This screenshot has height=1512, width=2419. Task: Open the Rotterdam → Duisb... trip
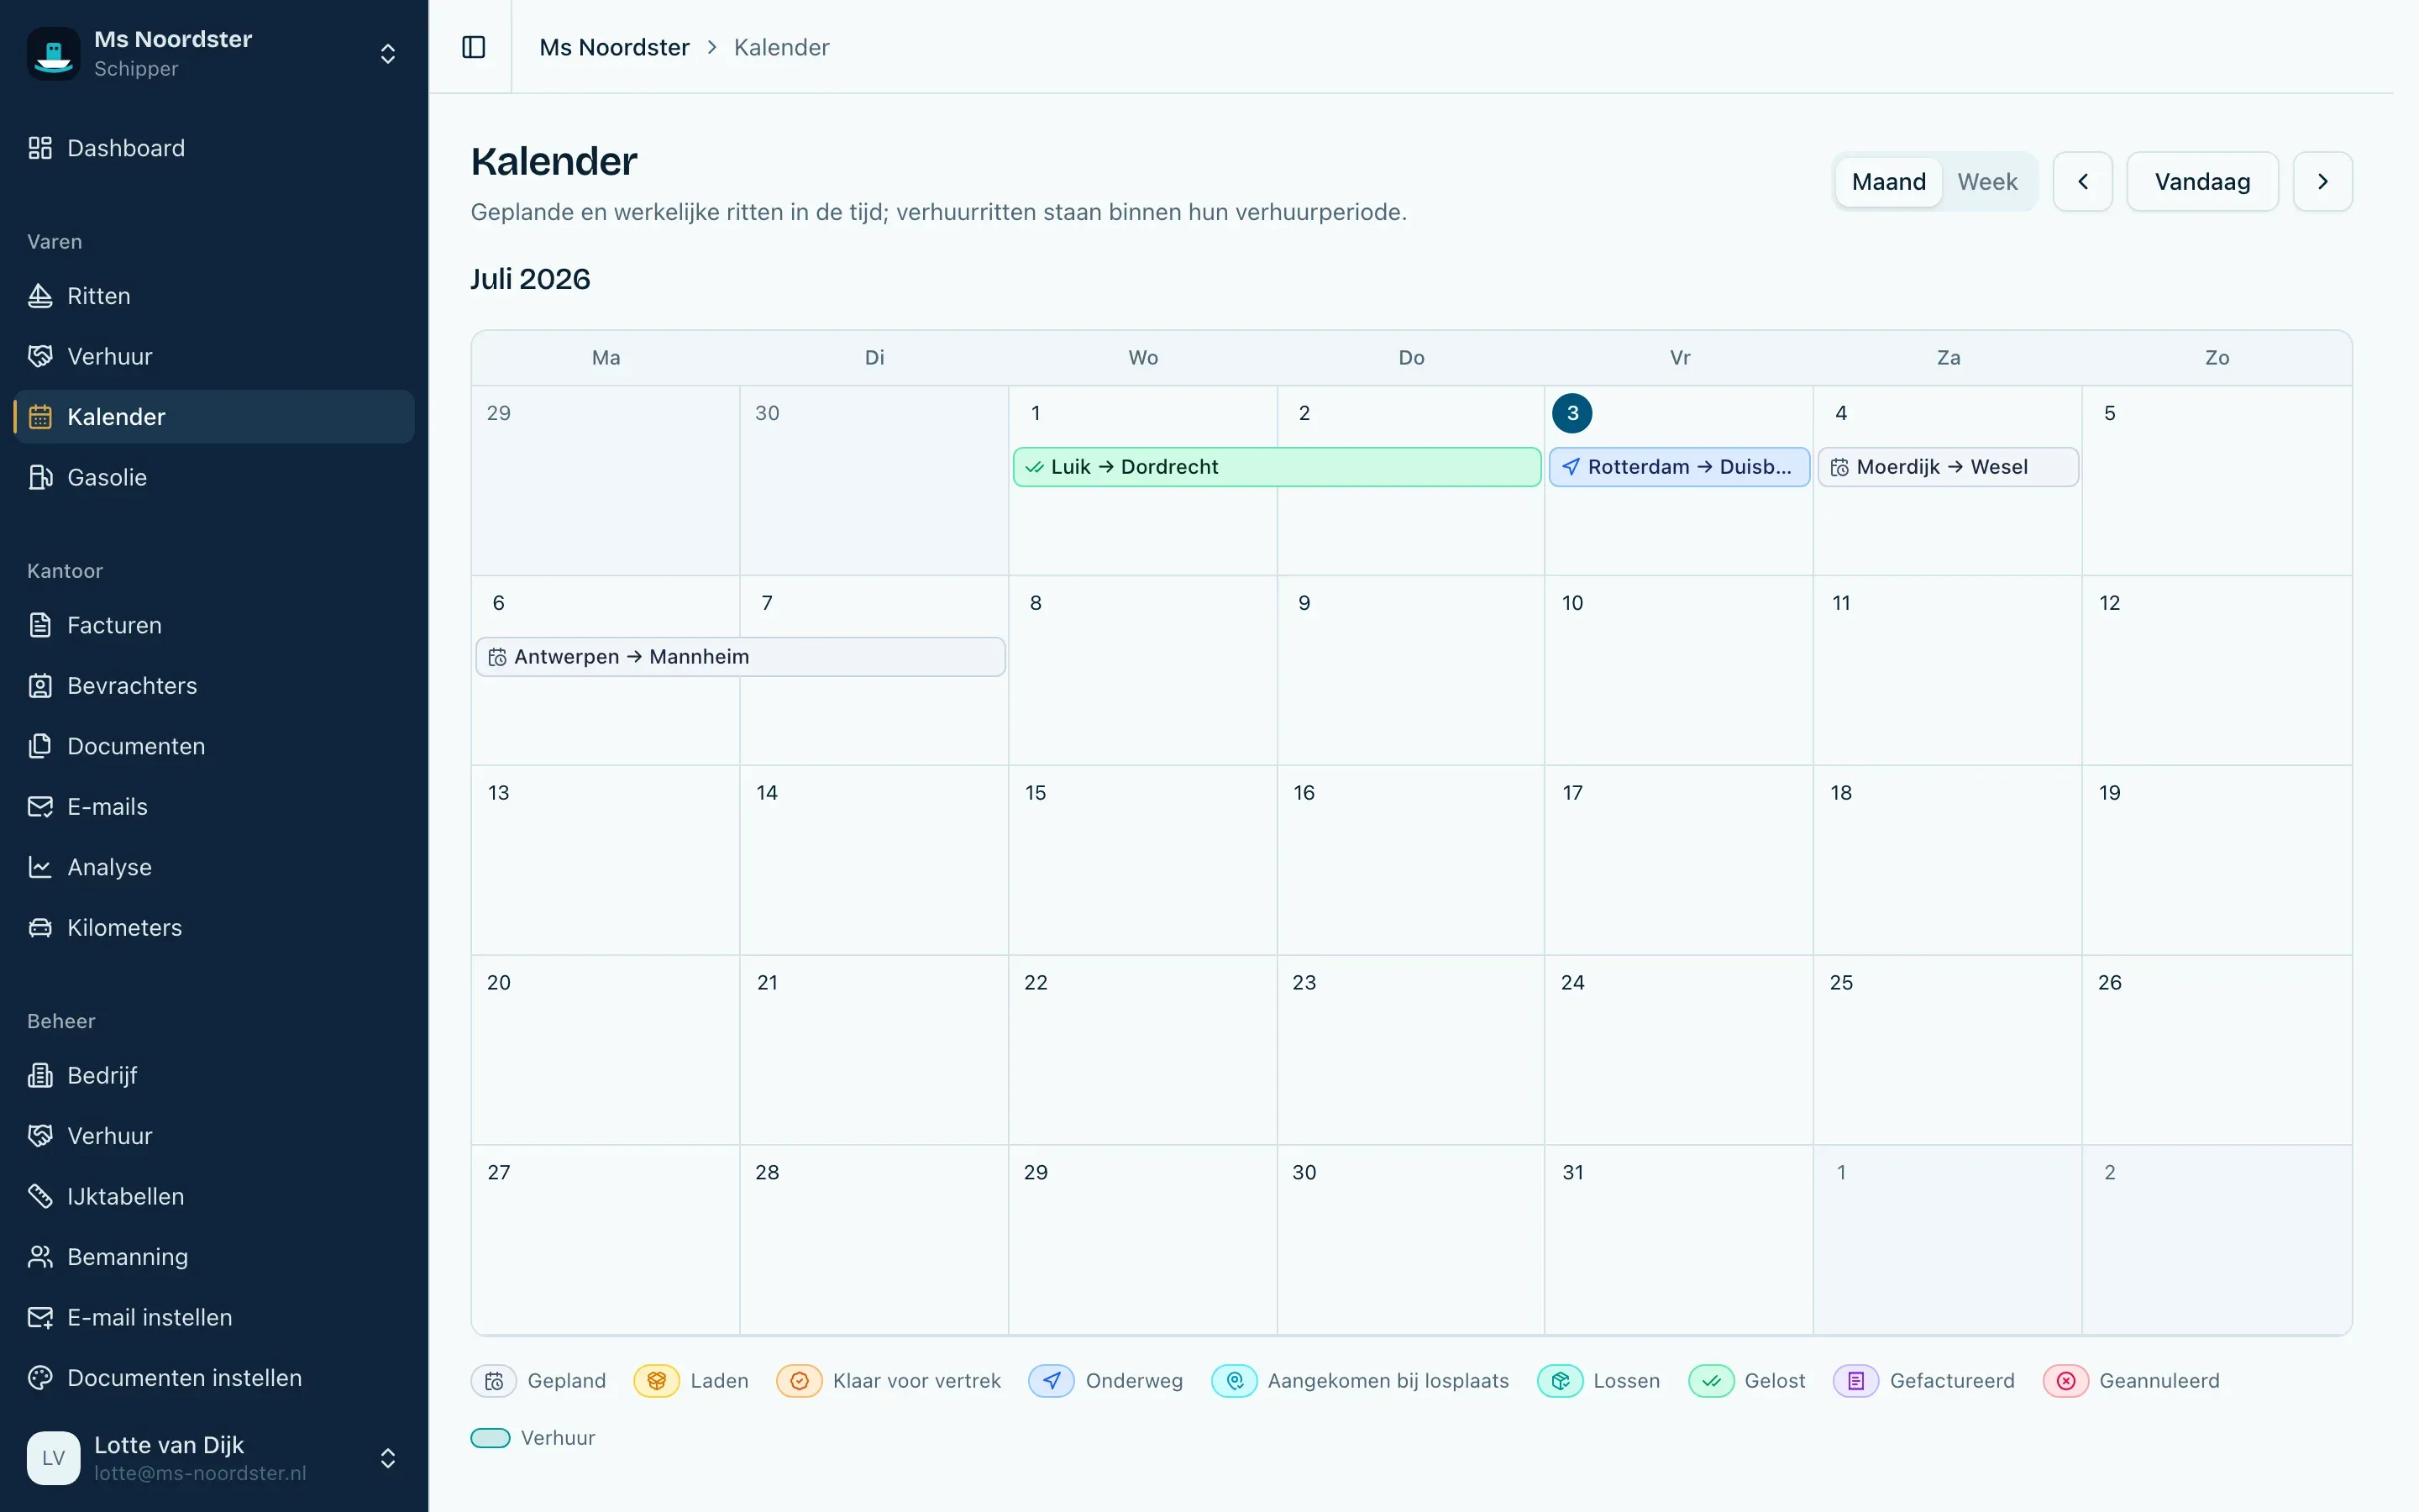point(1679,467)
